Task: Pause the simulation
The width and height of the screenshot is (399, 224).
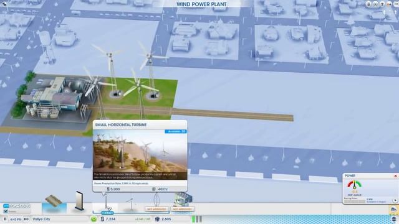Action: (5, 219)
